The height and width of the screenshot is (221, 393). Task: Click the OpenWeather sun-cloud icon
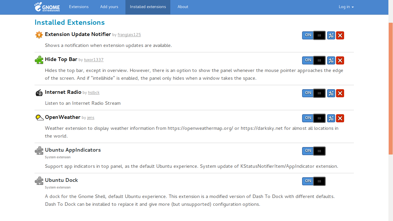click(39, 117)
